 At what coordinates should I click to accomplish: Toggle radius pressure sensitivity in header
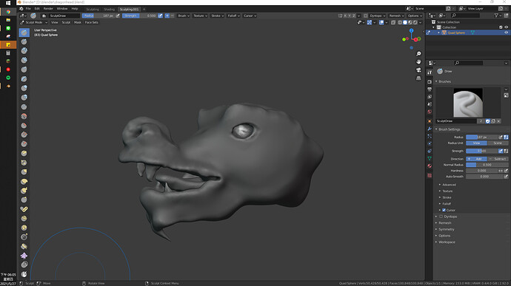[x=118, y=16]
